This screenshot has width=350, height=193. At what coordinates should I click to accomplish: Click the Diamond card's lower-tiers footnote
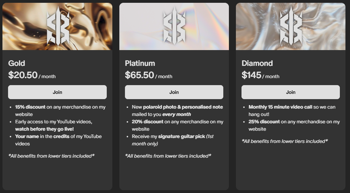[285, 141]
